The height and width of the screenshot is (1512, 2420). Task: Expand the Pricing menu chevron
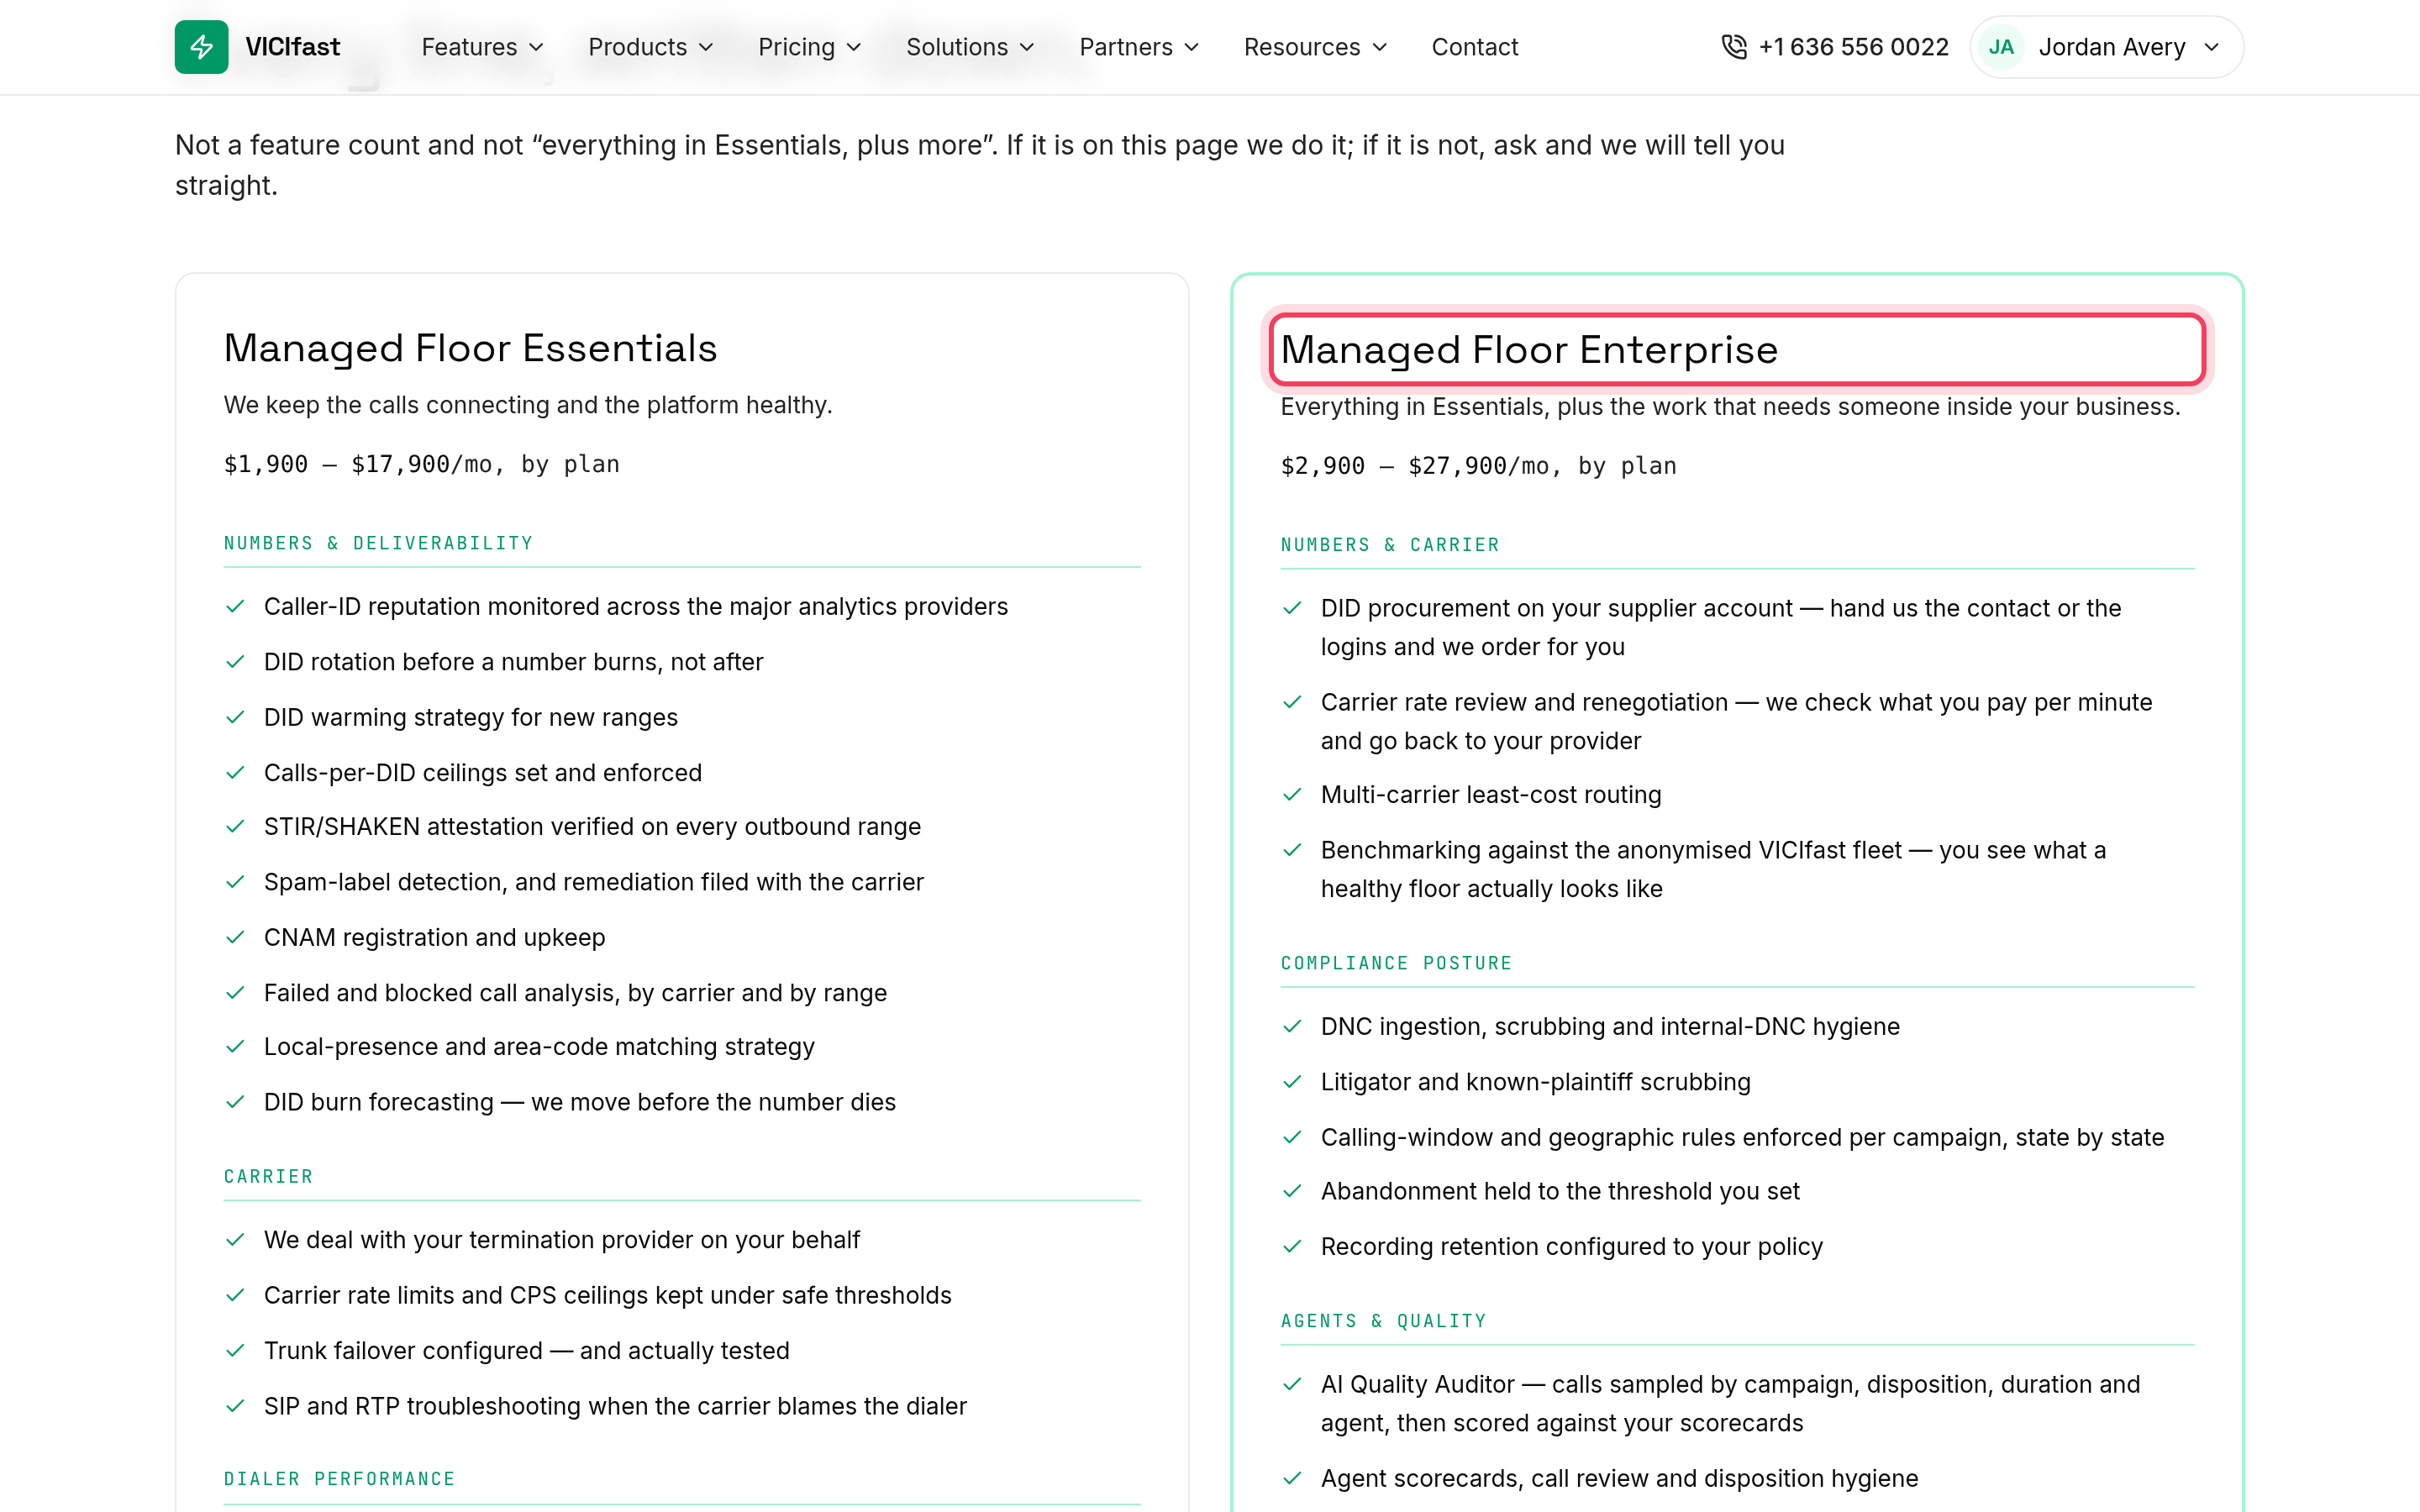point(854,47)
